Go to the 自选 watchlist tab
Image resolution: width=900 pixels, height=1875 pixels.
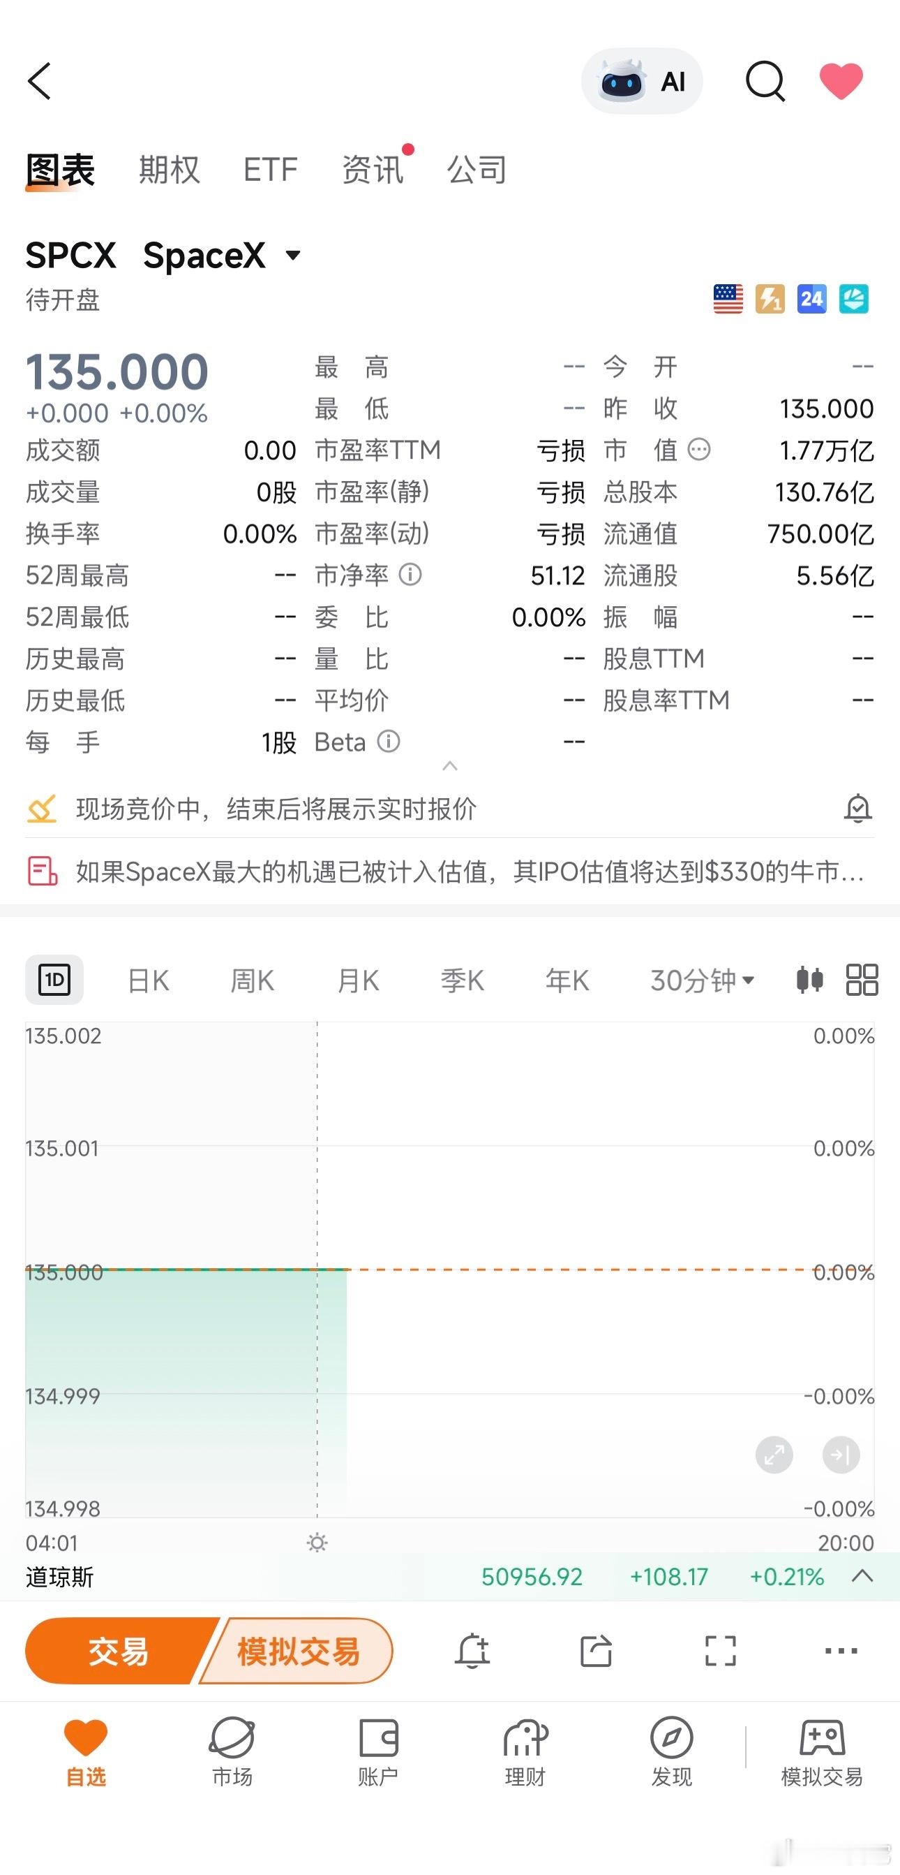86,1753
